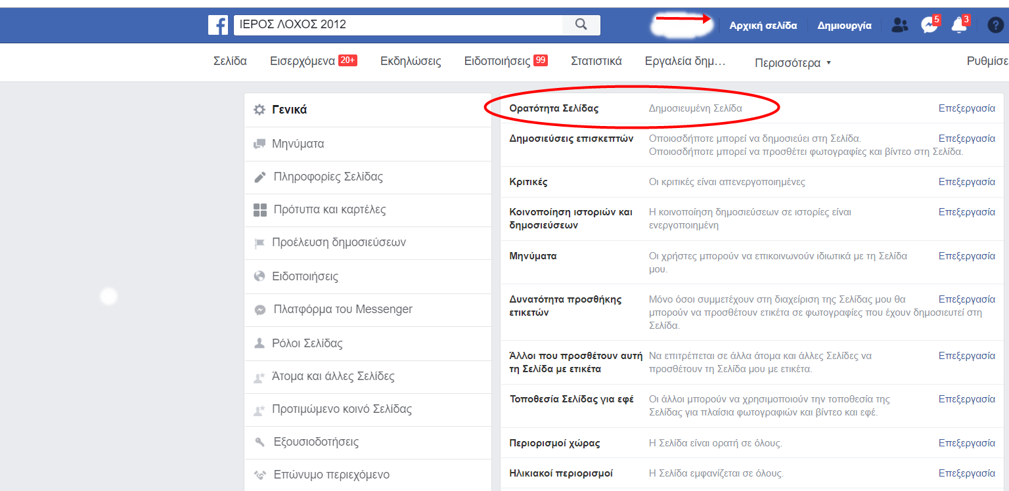Click the search field with ΙΕΡΟΣ ΛΟΧΟΣ 2012

[398, 25]
